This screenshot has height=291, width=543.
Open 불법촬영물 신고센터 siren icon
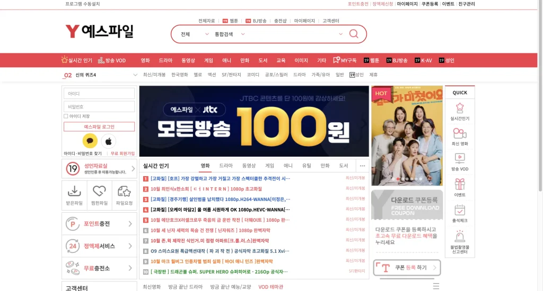point(460,237)
